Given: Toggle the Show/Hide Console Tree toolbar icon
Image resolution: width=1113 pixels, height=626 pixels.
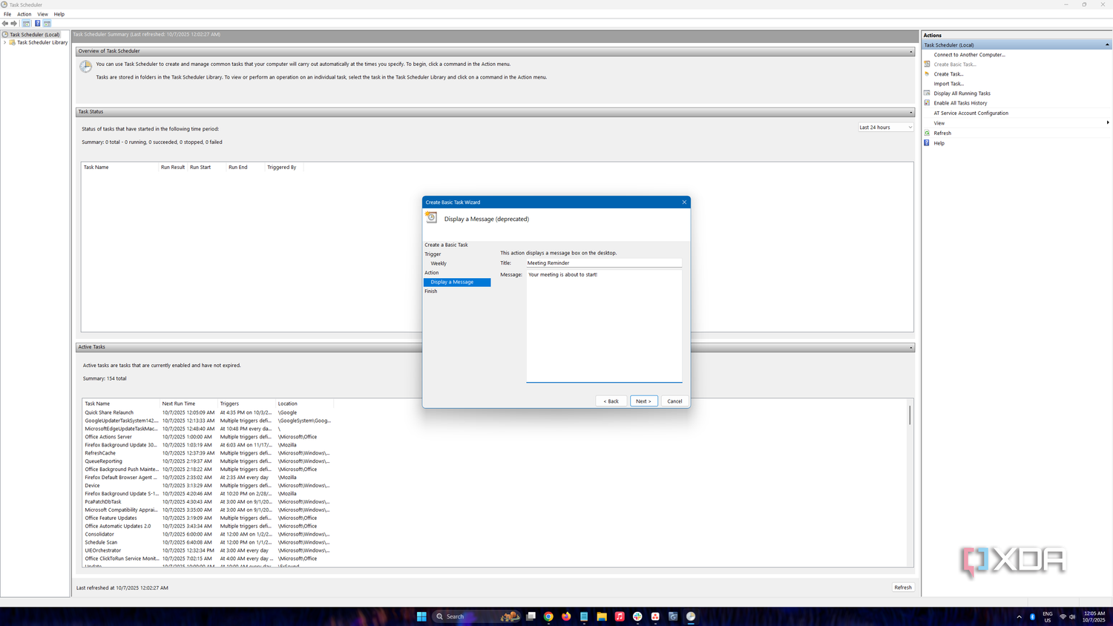Looking at the screenshot, I should click(x=27, y=24).
